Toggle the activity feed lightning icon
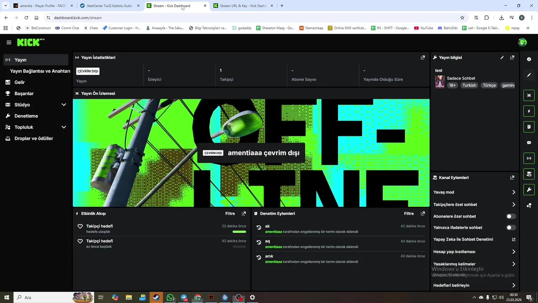This screenshot has height=303, width=538. (x=529, y=111)
